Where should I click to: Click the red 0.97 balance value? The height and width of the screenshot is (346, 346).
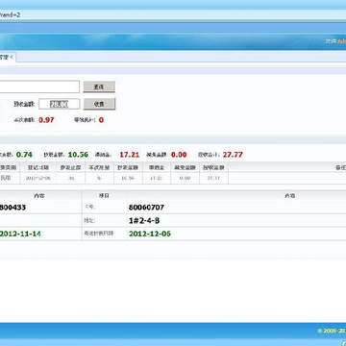tap(46, 120)
